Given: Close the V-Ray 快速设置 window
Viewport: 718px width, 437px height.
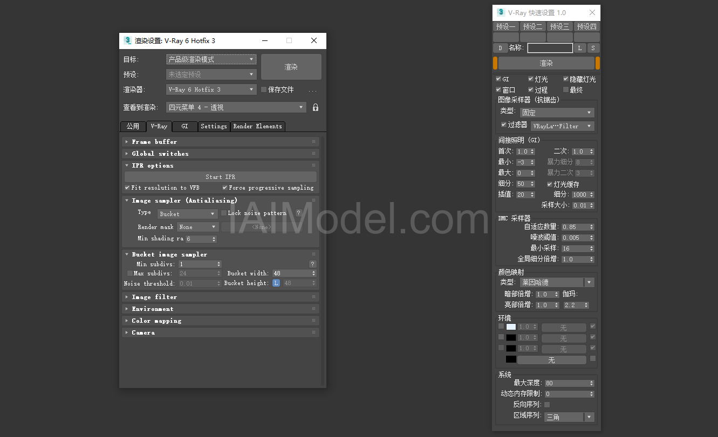Looking at the screenshot, I should coord(592,12).
